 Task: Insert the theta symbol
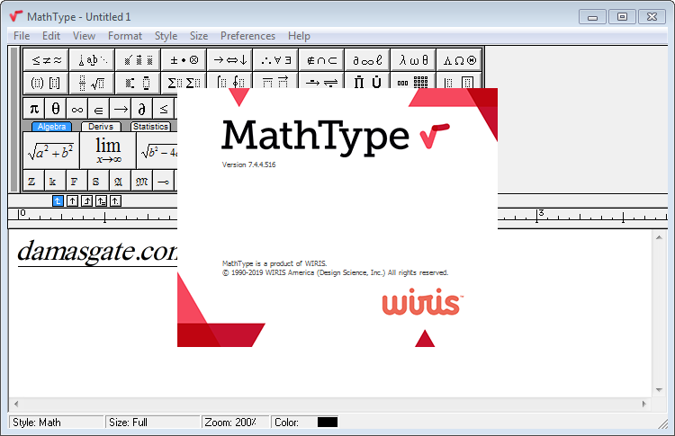[56, 109]
